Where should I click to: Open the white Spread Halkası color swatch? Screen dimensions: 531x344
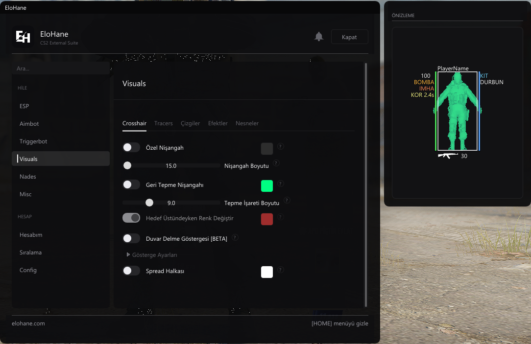click(267, 272)
